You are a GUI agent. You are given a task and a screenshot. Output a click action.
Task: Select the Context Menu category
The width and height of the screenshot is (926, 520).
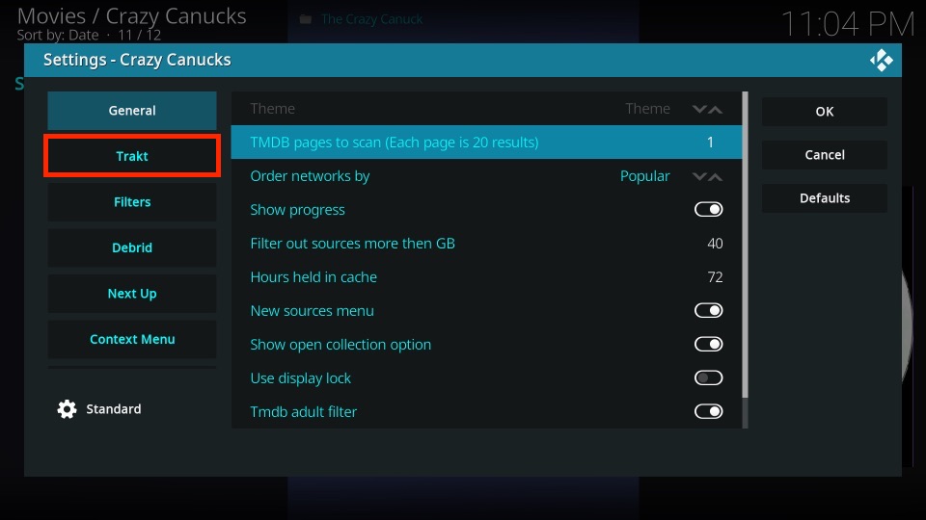[132, 339]
